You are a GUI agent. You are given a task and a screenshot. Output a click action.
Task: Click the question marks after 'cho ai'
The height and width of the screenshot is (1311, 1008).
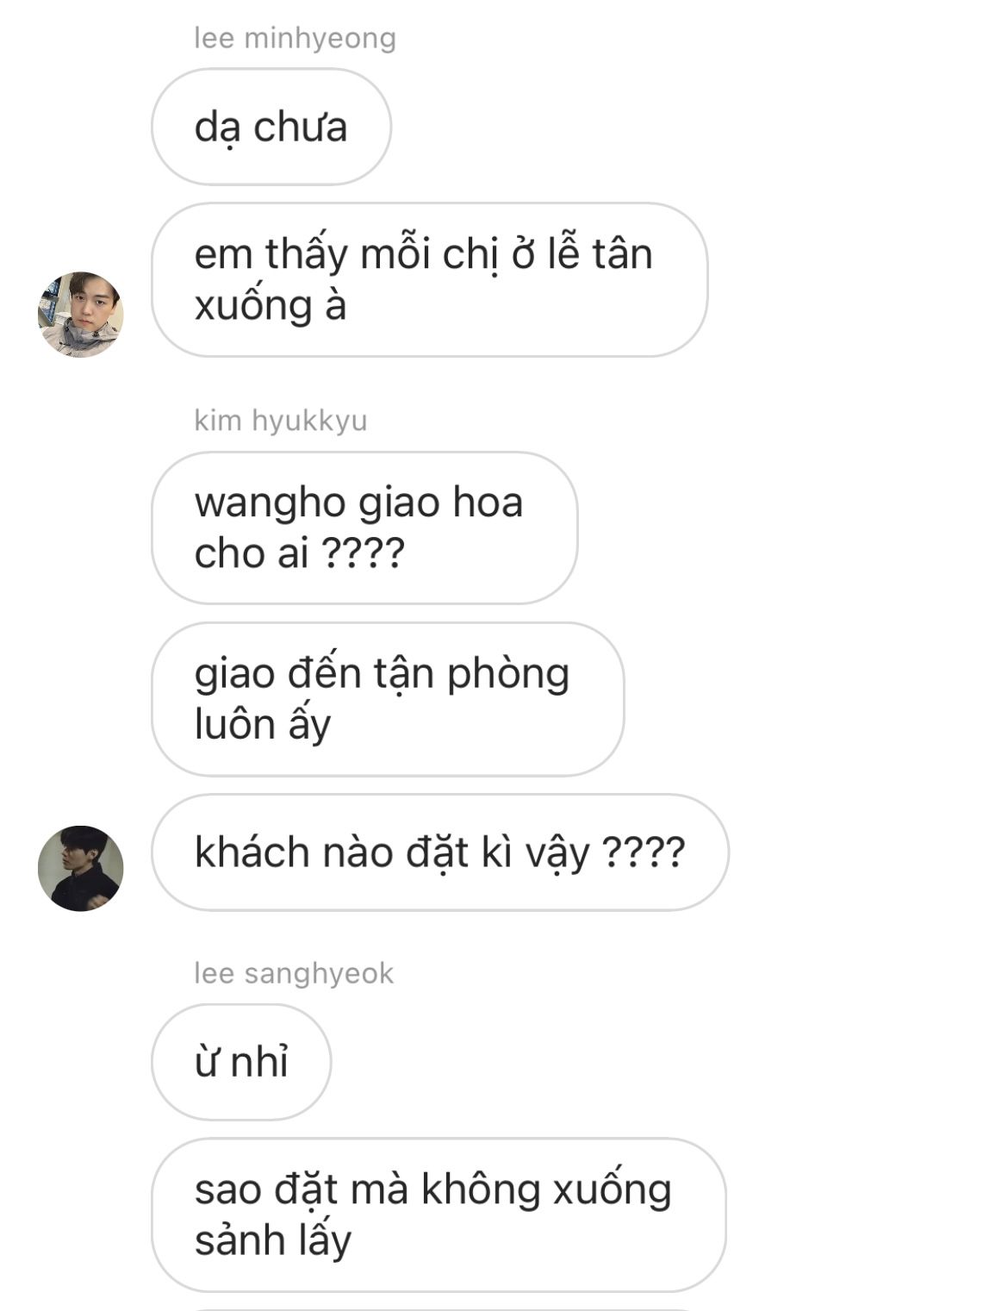coord(363,553)
